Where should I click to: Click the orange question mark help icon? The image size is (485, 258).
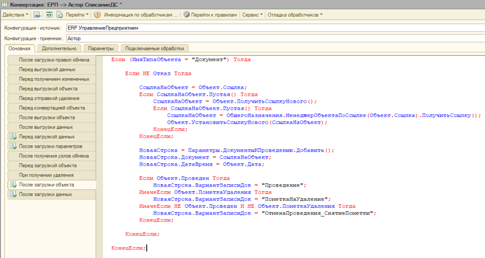[x=97, y=15]
